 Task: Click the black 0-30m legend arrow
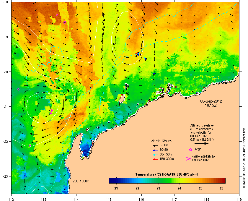155,145
